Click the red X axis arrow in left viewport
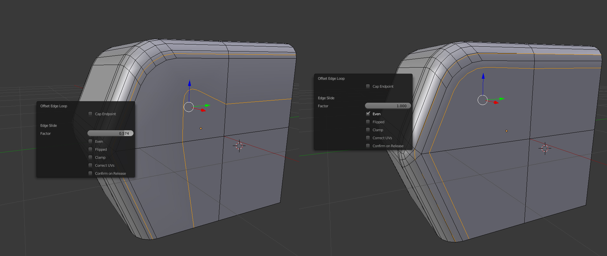Image resolution: width=607 pixels, height=256 pixels. (x=203, y=110)
